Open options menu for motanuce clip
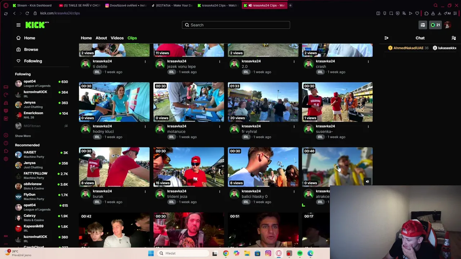461x259 pixels. (x=220, y=127)
